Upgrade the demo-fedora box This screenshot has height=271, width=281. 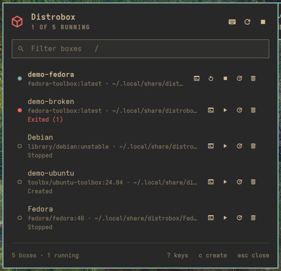click(x=239, y=78)
